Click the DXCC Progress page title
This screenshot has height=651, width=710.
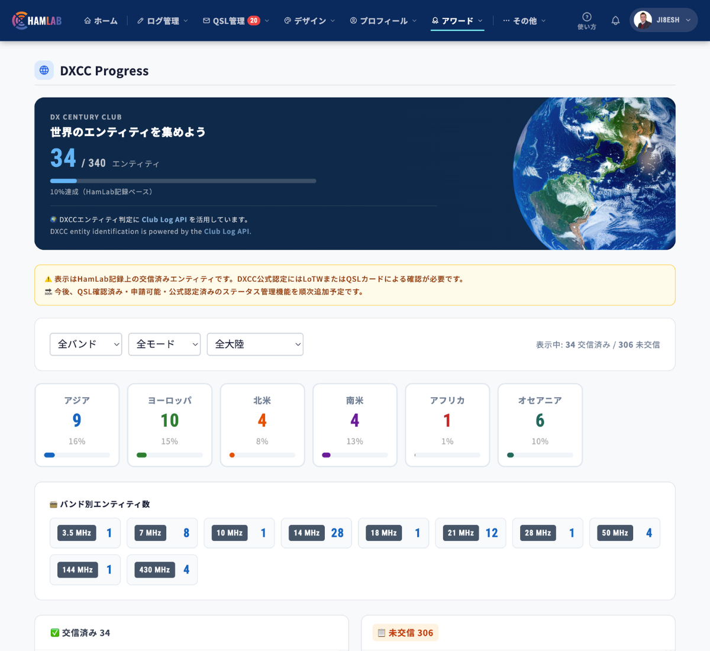(x=104, y=71)
